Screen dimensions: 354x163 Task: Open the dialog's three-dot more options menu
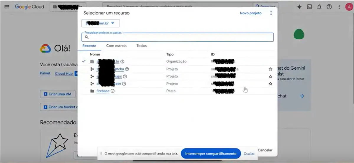click(x=271, y=13)
